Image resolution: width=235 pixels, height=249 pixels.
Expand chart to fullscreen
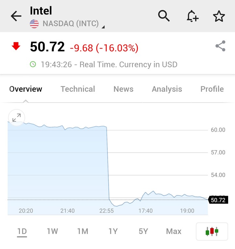pyautogui.click(x=17, y=118)
